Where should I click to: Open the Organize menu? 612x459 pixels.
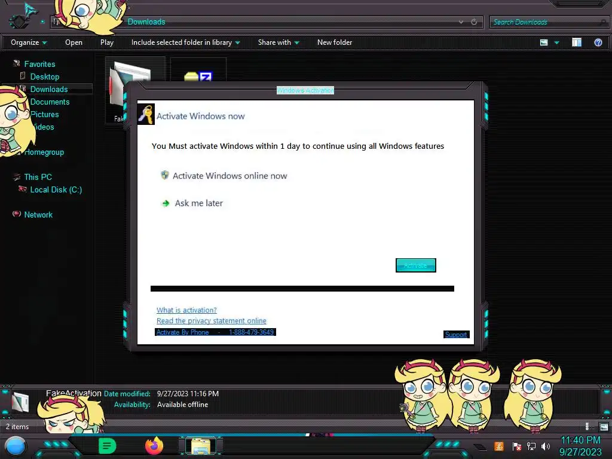click(x=29, y=42)
